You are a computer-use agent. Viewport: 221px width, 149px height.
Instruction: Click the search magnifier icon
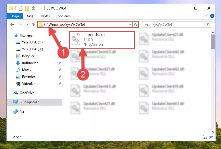tap(208, 25)
